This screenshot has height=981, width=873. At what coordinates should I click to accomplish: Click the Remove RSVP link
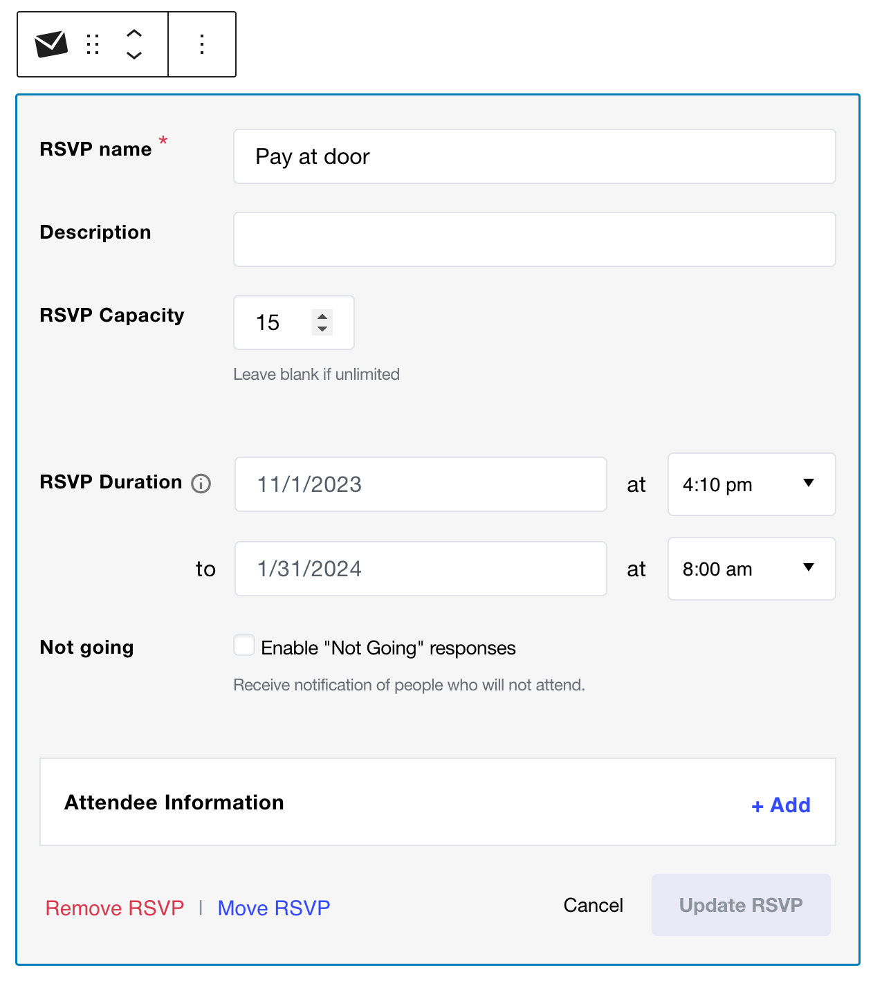click(114, 908)
